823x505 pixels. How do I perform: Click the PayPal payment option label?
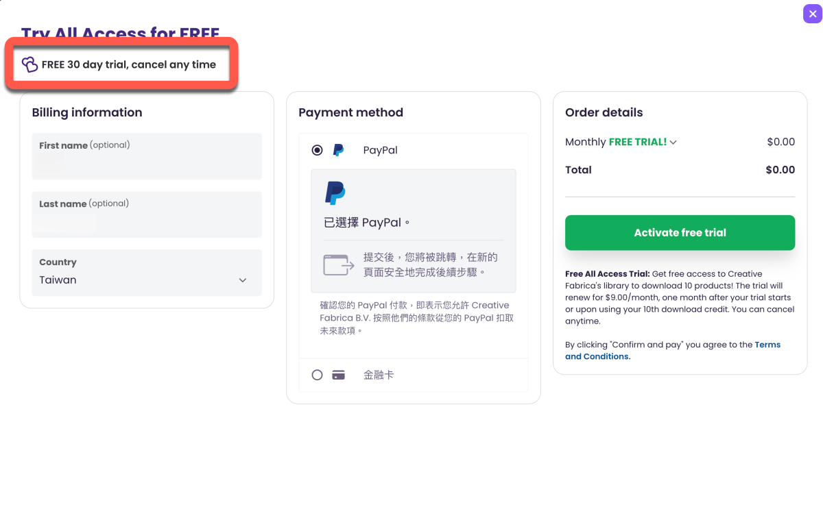point(380,150)
